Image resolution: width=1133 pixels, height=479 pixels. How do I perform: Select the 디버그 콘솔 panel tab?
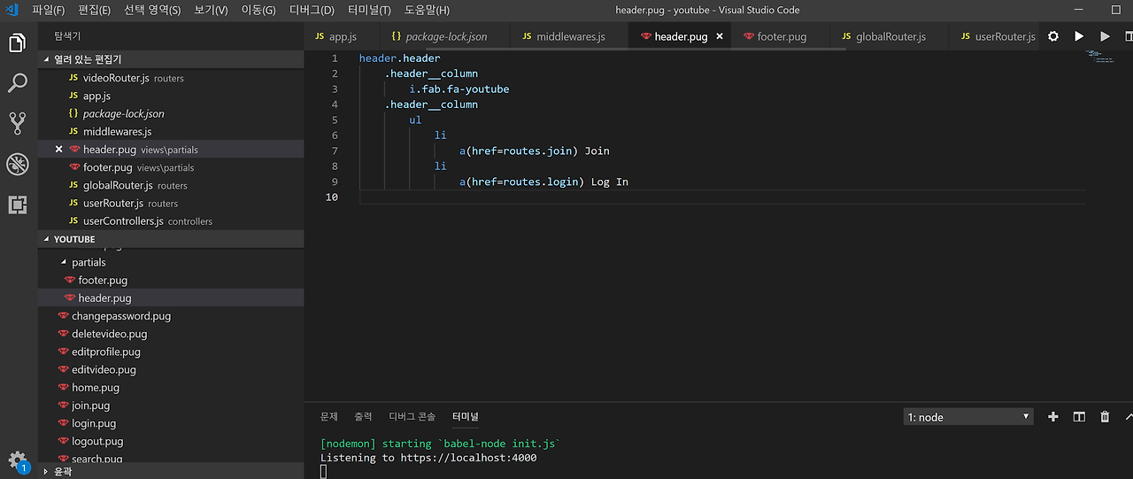(412, 416)
